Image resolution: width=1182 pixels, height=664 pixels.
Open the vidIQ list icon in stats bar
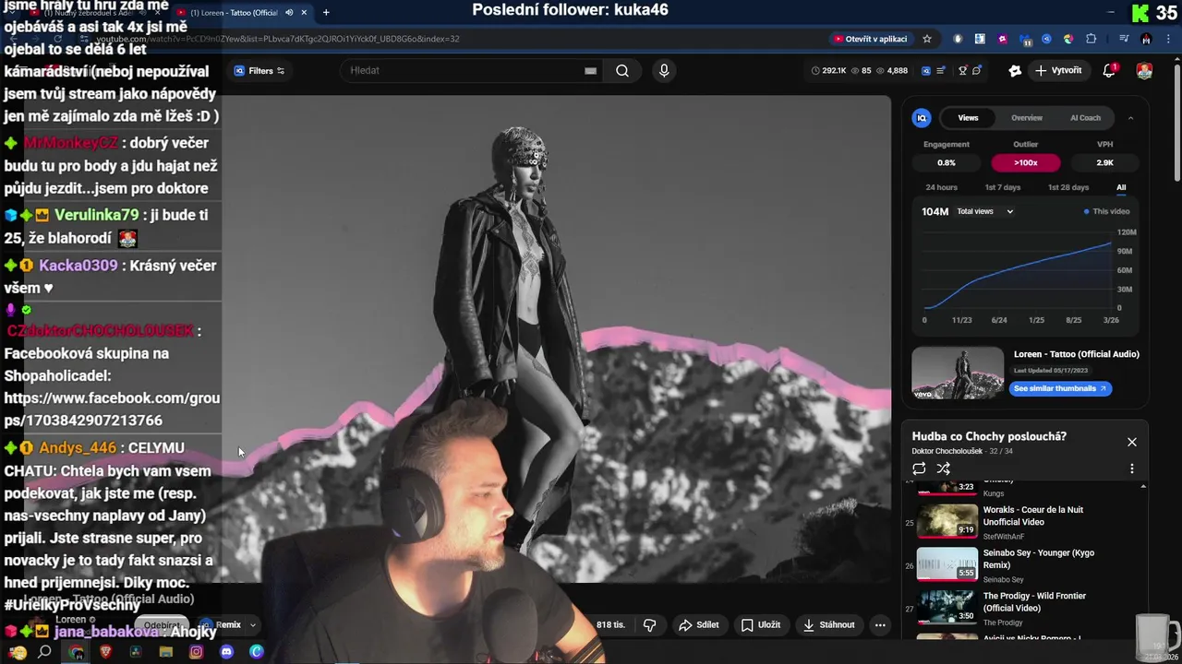point(941,71)
